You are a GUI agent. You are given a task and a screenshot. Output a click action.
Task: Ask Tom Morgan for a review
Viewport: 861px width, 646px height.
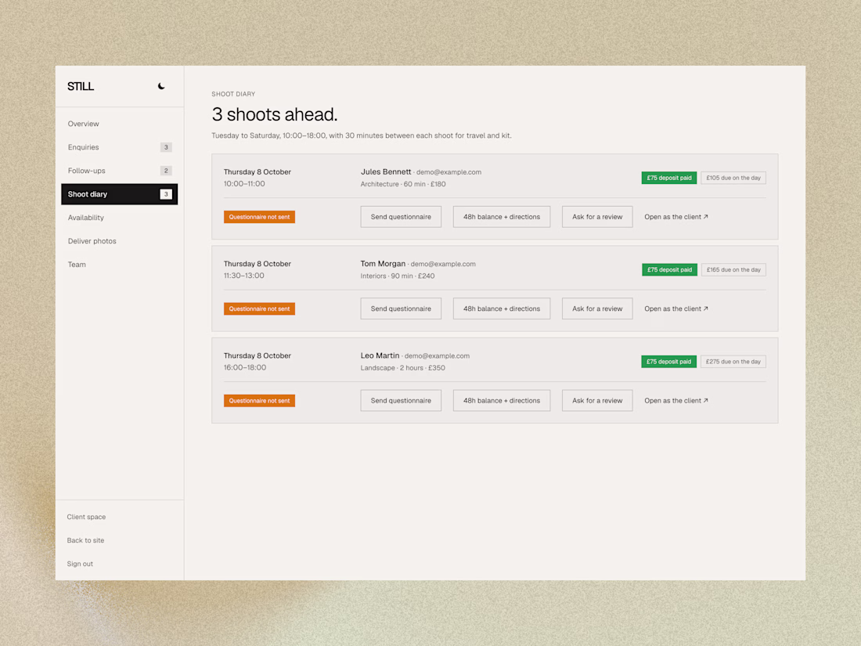click(x=597, y=309)
